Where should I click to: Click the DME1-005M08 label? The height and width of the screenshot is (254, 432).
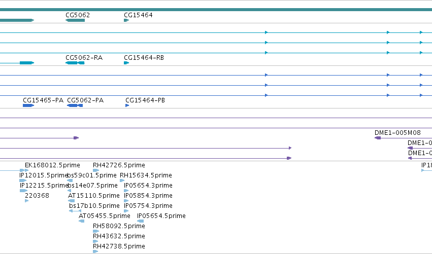pos(397,133)
